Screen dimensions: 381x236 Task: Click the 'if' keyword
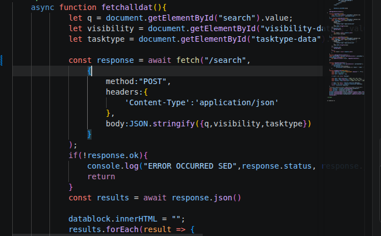coord(73,155)
